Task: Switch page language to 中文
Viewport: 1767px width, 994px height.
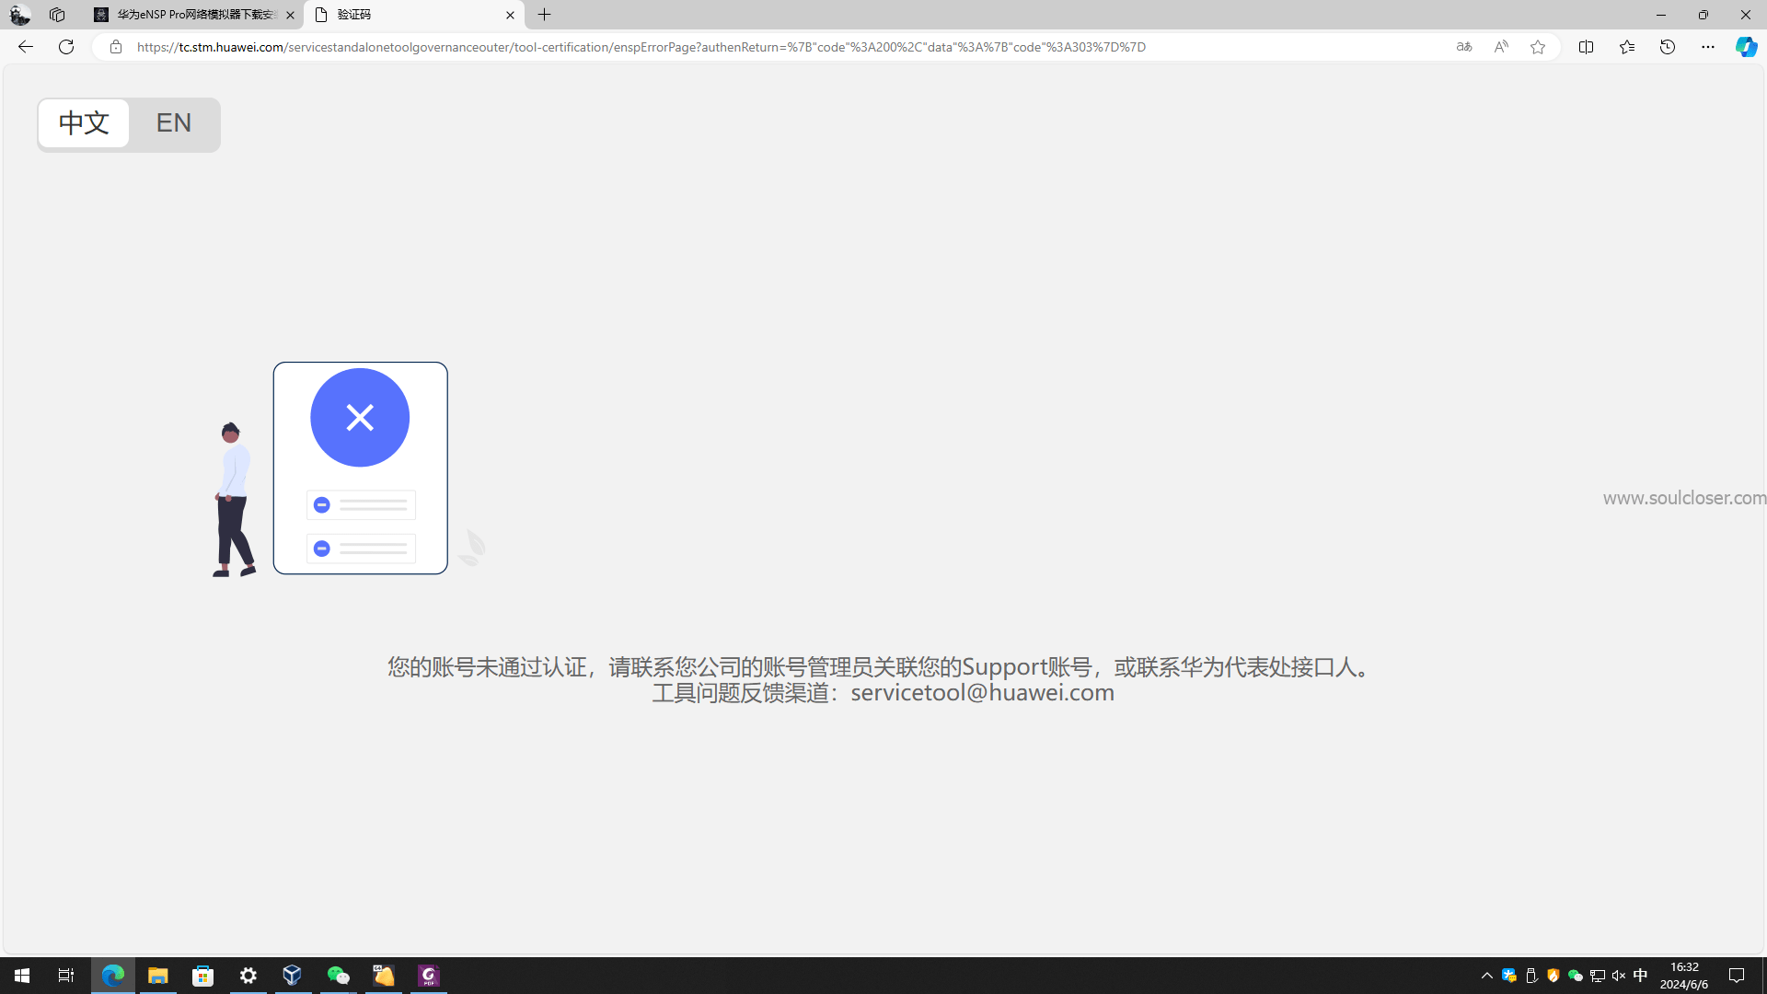Action: (x=84, y=123)
